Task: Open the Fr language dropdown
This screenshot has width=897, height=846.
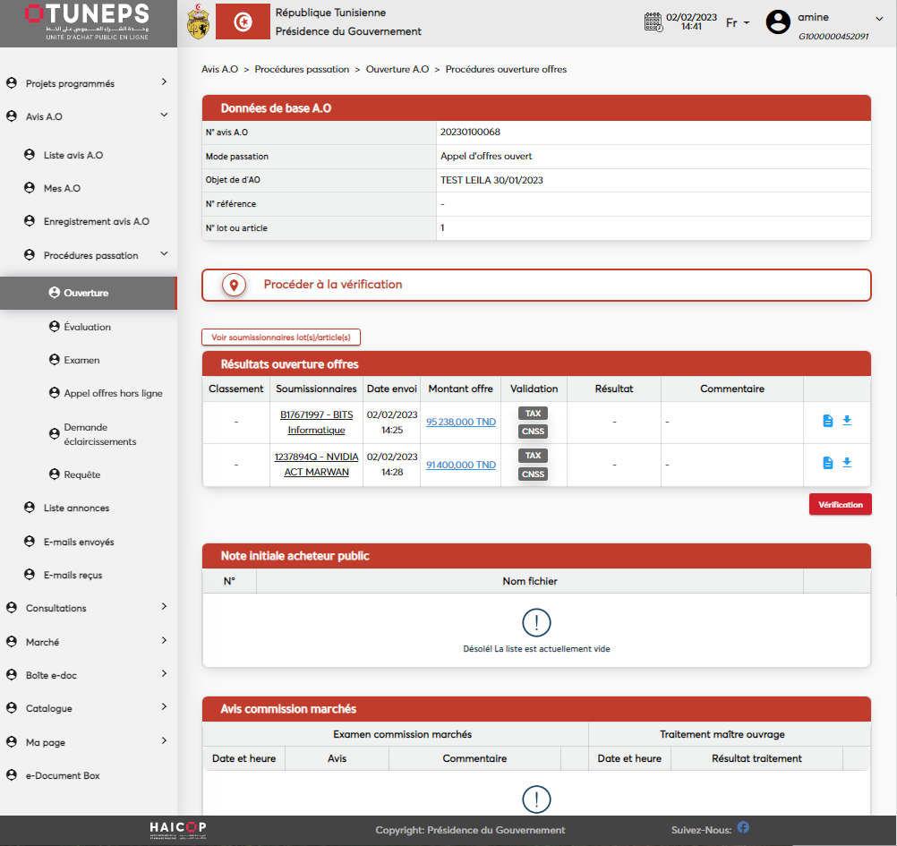Action: click(x=737, y=23)
